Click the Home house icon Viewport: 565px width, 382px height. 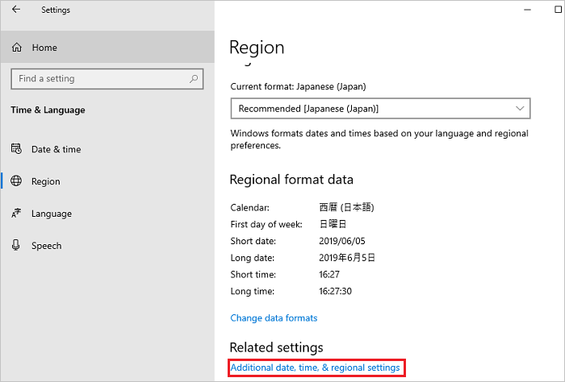(17, 47)
